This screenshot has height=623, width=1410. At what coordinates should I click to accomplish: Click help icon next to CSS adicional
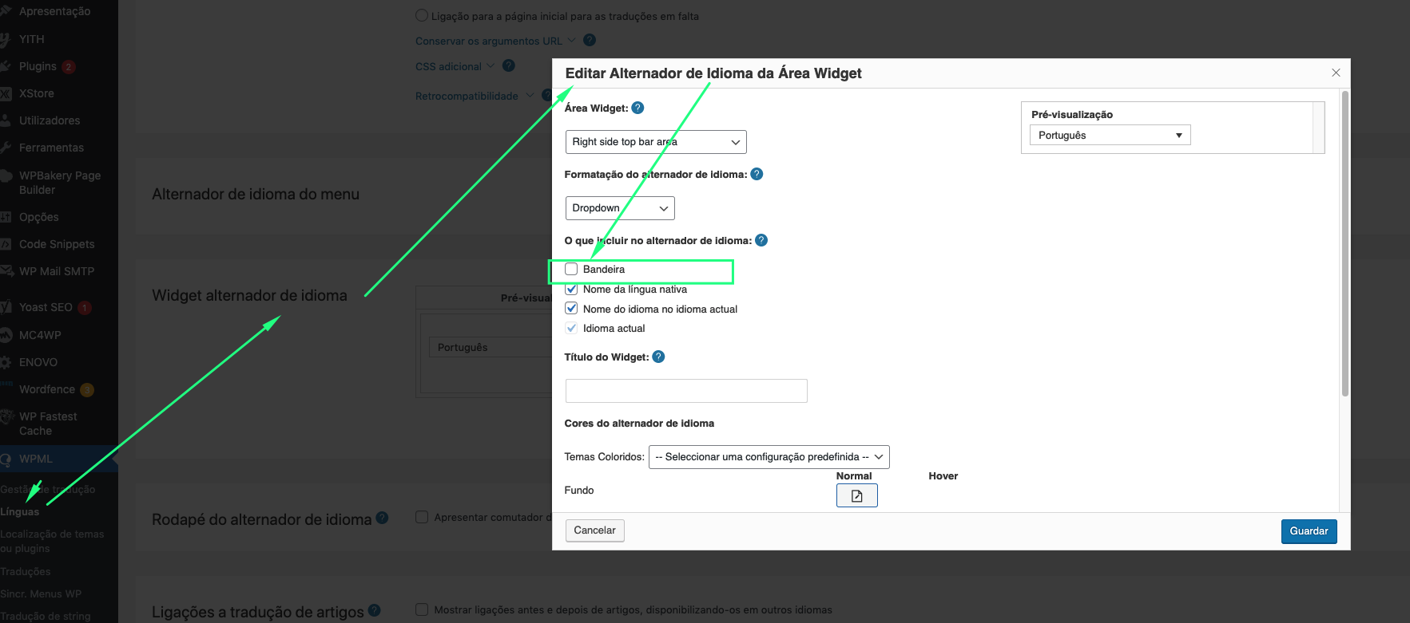(509, 65)
